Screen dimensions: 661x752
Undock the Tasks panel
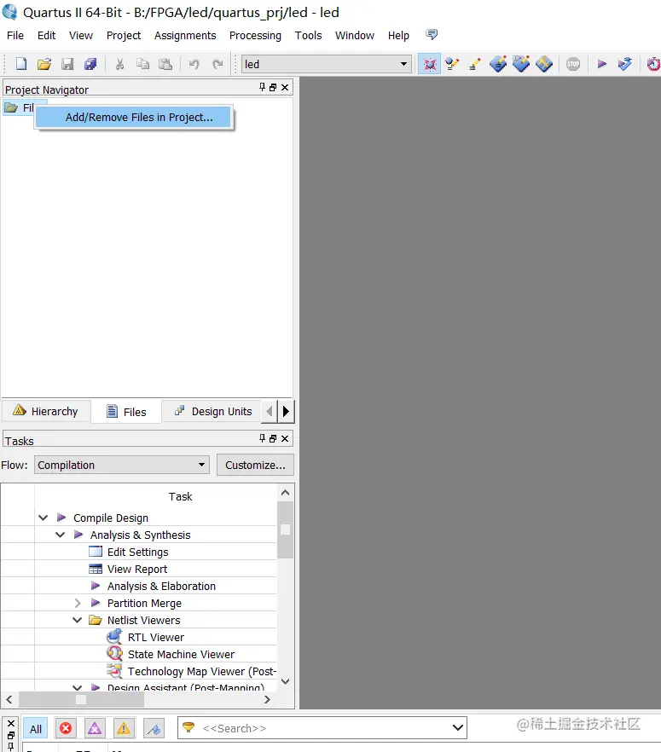(273, 438)
